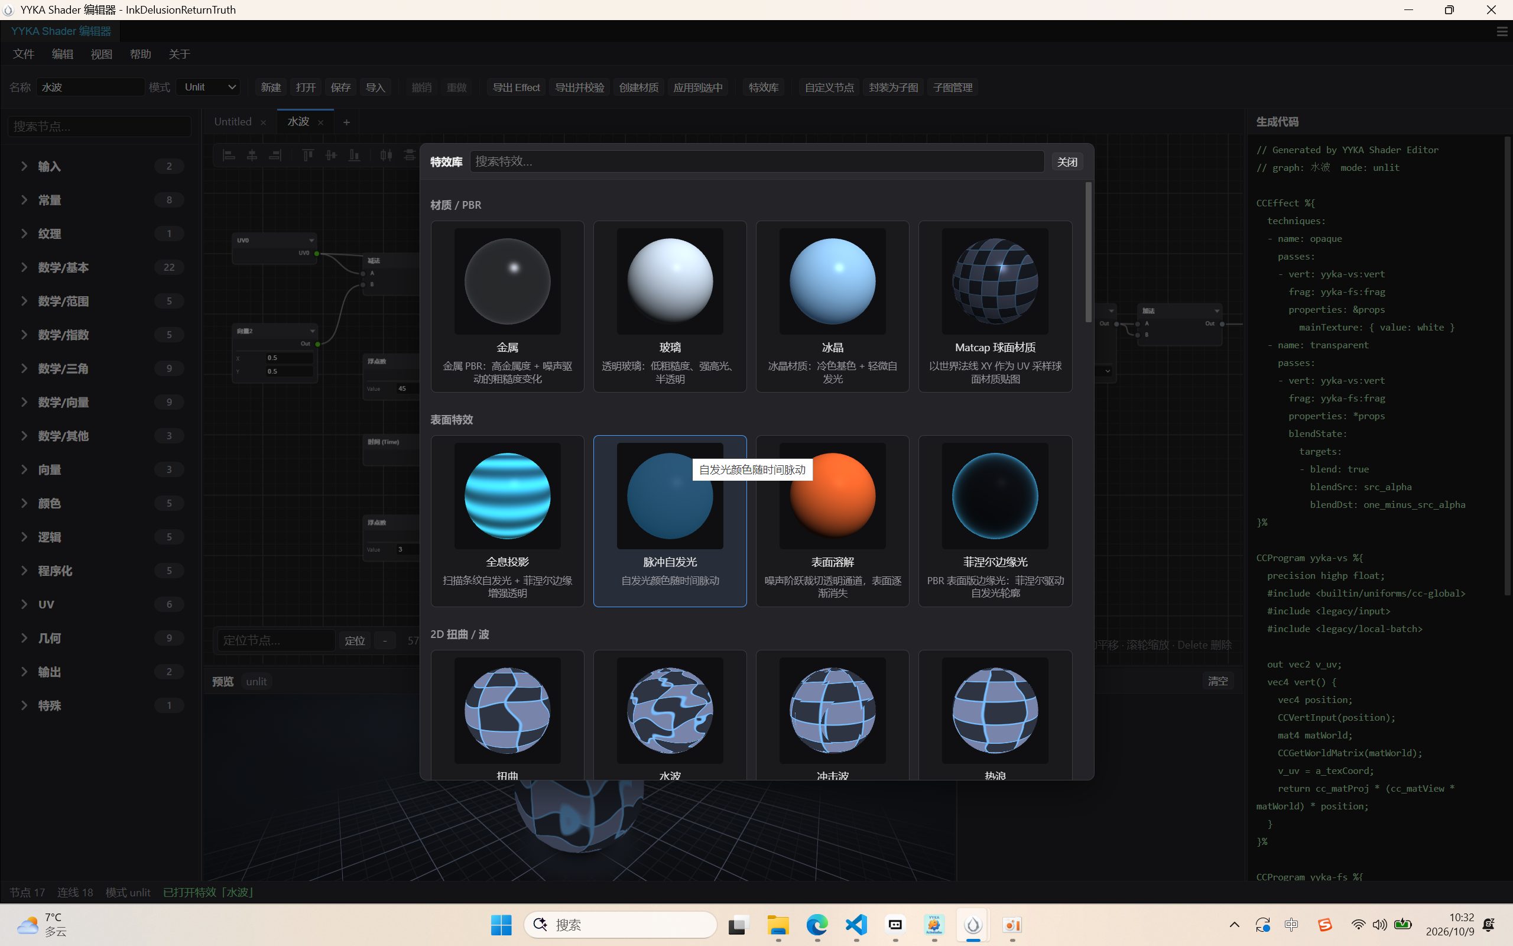Select the 玻璃 effect card
1513x946 pixels.
pos(670,307)
